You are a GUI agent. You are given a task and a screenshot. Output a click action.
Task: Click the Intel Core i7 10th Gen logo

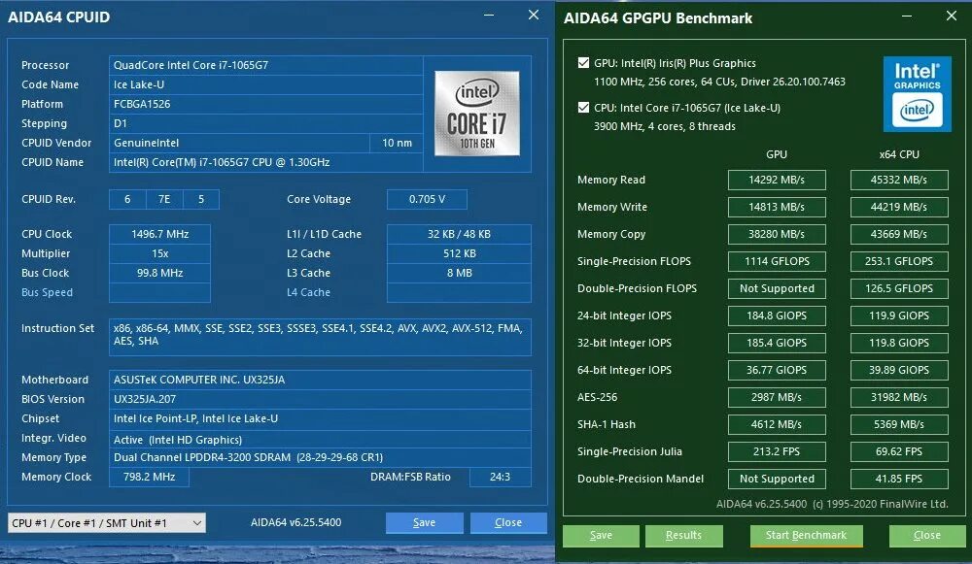[476, 113]
